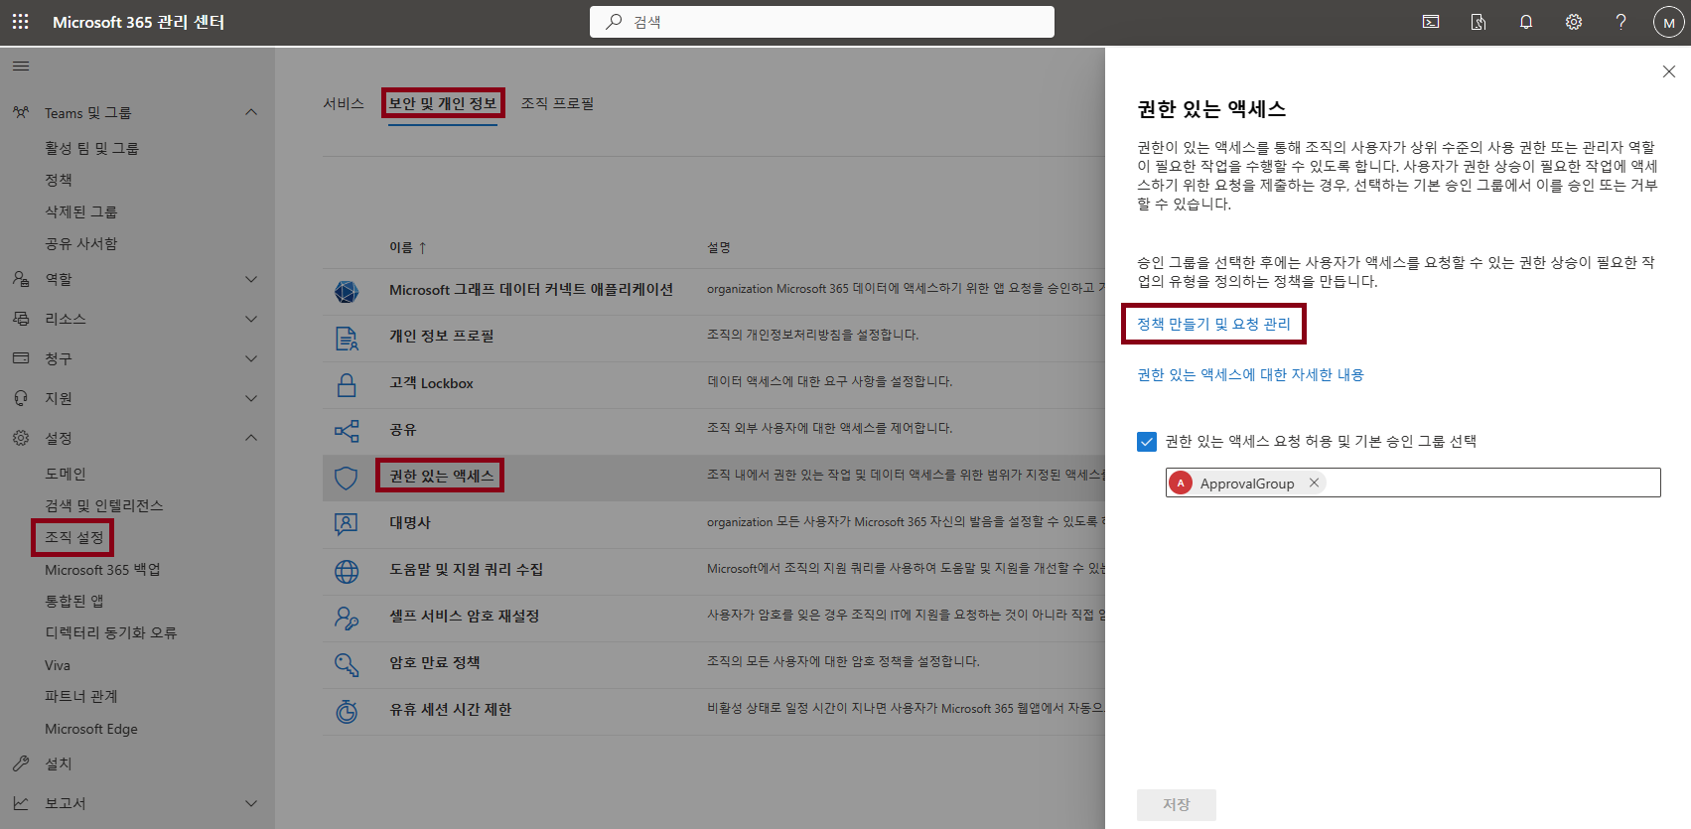This screenshot has height=829, width=1691.
Task: Open 권한 있는 액세스에 대한 자세한 내용 link
Action: (x=1250, y=374)
